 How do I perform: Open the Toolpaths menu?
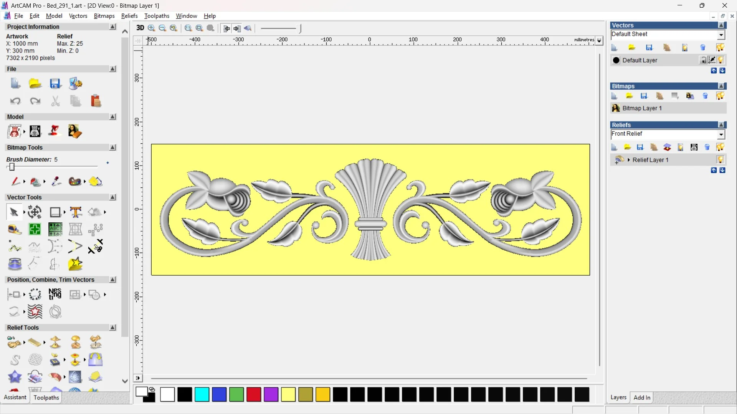click(157, 16)
